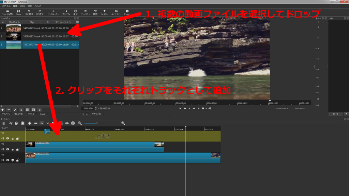The height and width of the screenshot is (196, 349).
Task: Open player zoom dropdown arrow
Action: point(206,109)
